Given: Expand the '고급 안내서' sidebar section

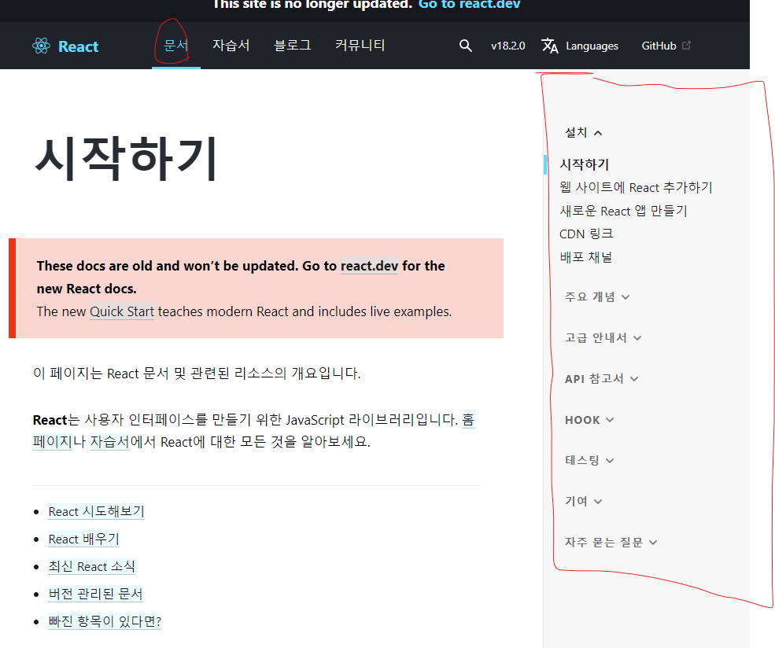Looking at the screenshot, I should (x=603, y=338).
